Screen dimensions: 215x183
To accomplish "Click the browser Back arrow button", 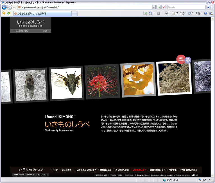I will point(4,7).
